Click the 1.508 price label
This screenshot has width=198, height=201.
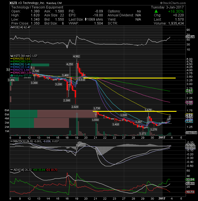coord(124,115)
